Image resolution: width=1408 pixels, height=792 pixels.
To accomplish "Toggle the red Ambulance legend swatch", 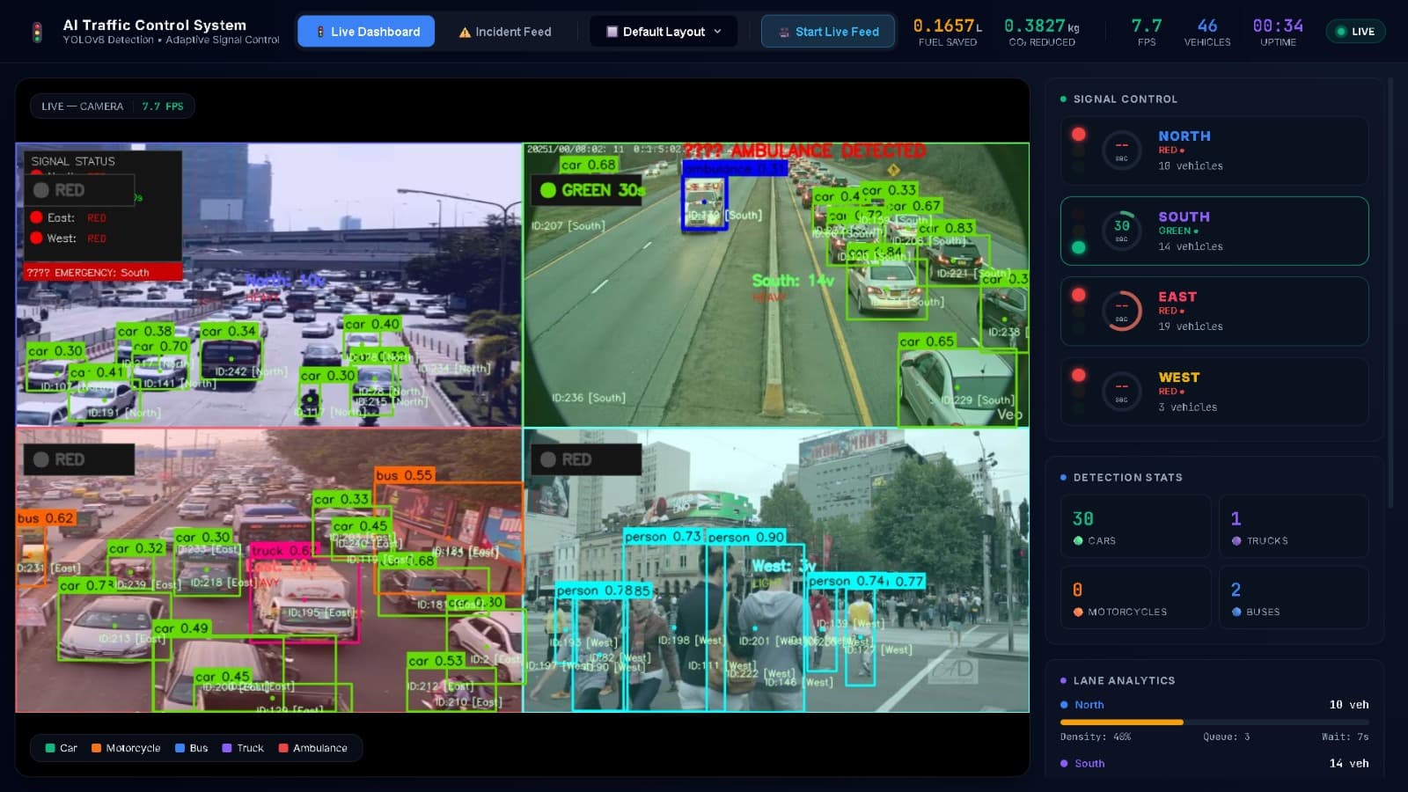I will click(x=283, y=747).
